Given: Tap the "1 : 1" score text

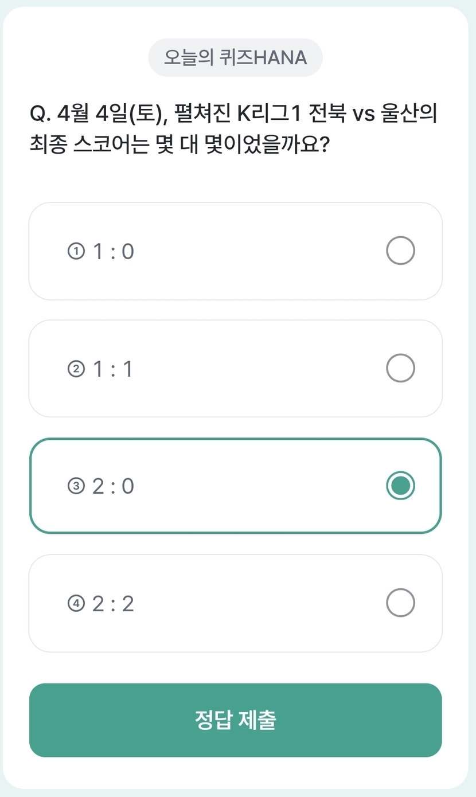Looking at the screenshot, I should (x=113, y=369).
